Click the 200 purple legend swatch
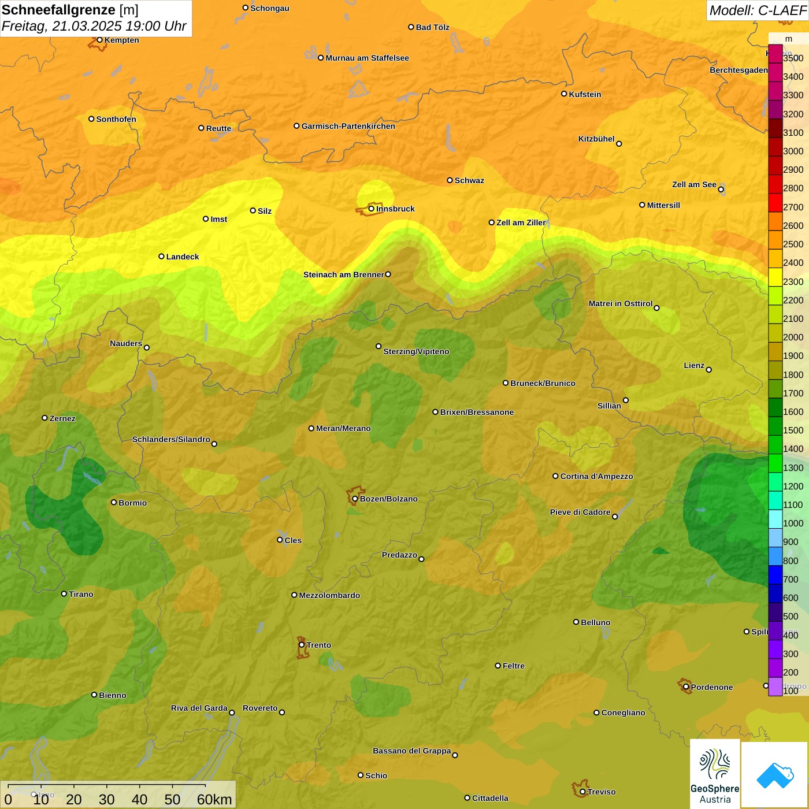809x809 pixels. coord(775,668)
